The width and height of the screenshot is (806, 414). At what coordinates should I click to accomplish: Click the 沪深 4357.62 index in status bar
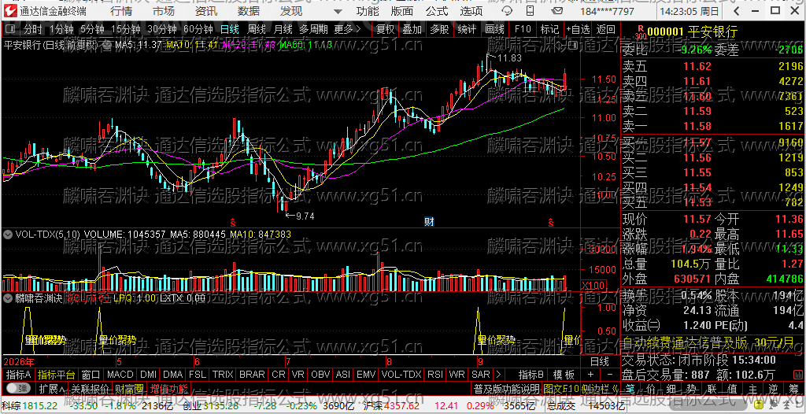[x=392, y=406]
